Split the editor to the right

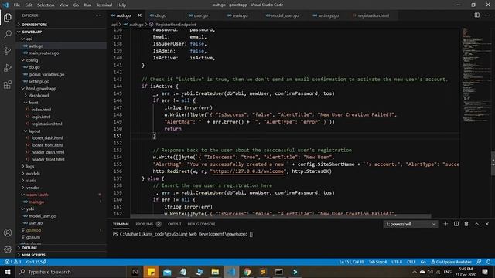click(x=476, y=15)
